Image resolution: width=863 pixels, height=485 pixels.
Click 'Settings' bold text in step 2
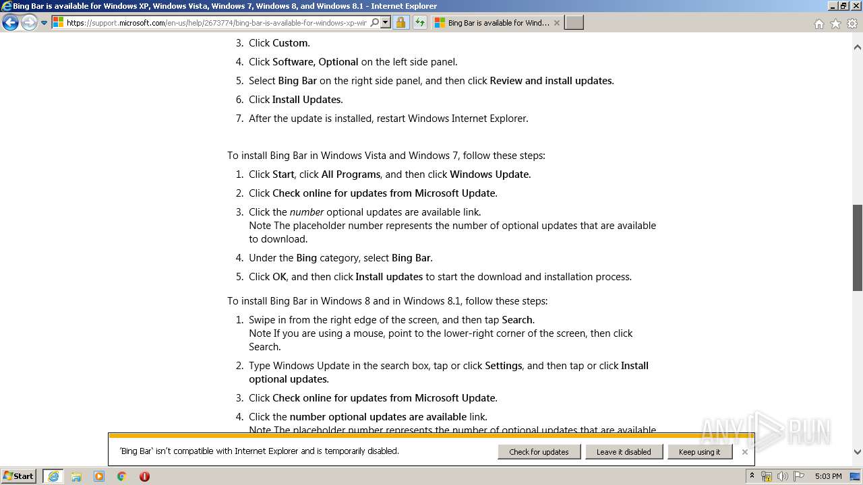(504, 366)
